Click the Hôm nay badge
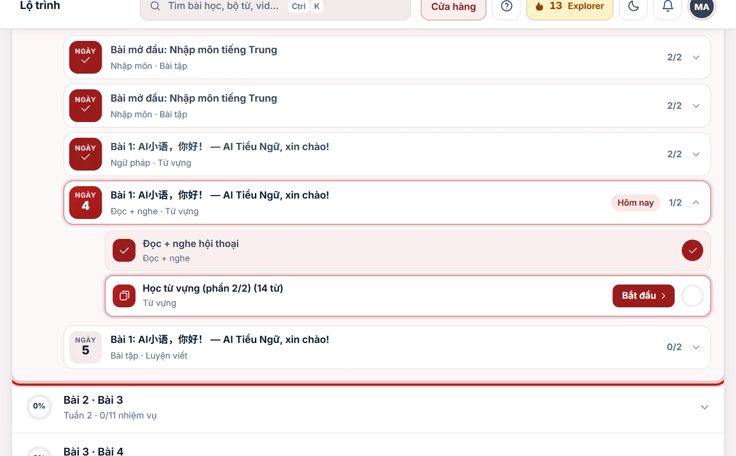Viewport: 736px width, 456px height. tap(635, 202)
